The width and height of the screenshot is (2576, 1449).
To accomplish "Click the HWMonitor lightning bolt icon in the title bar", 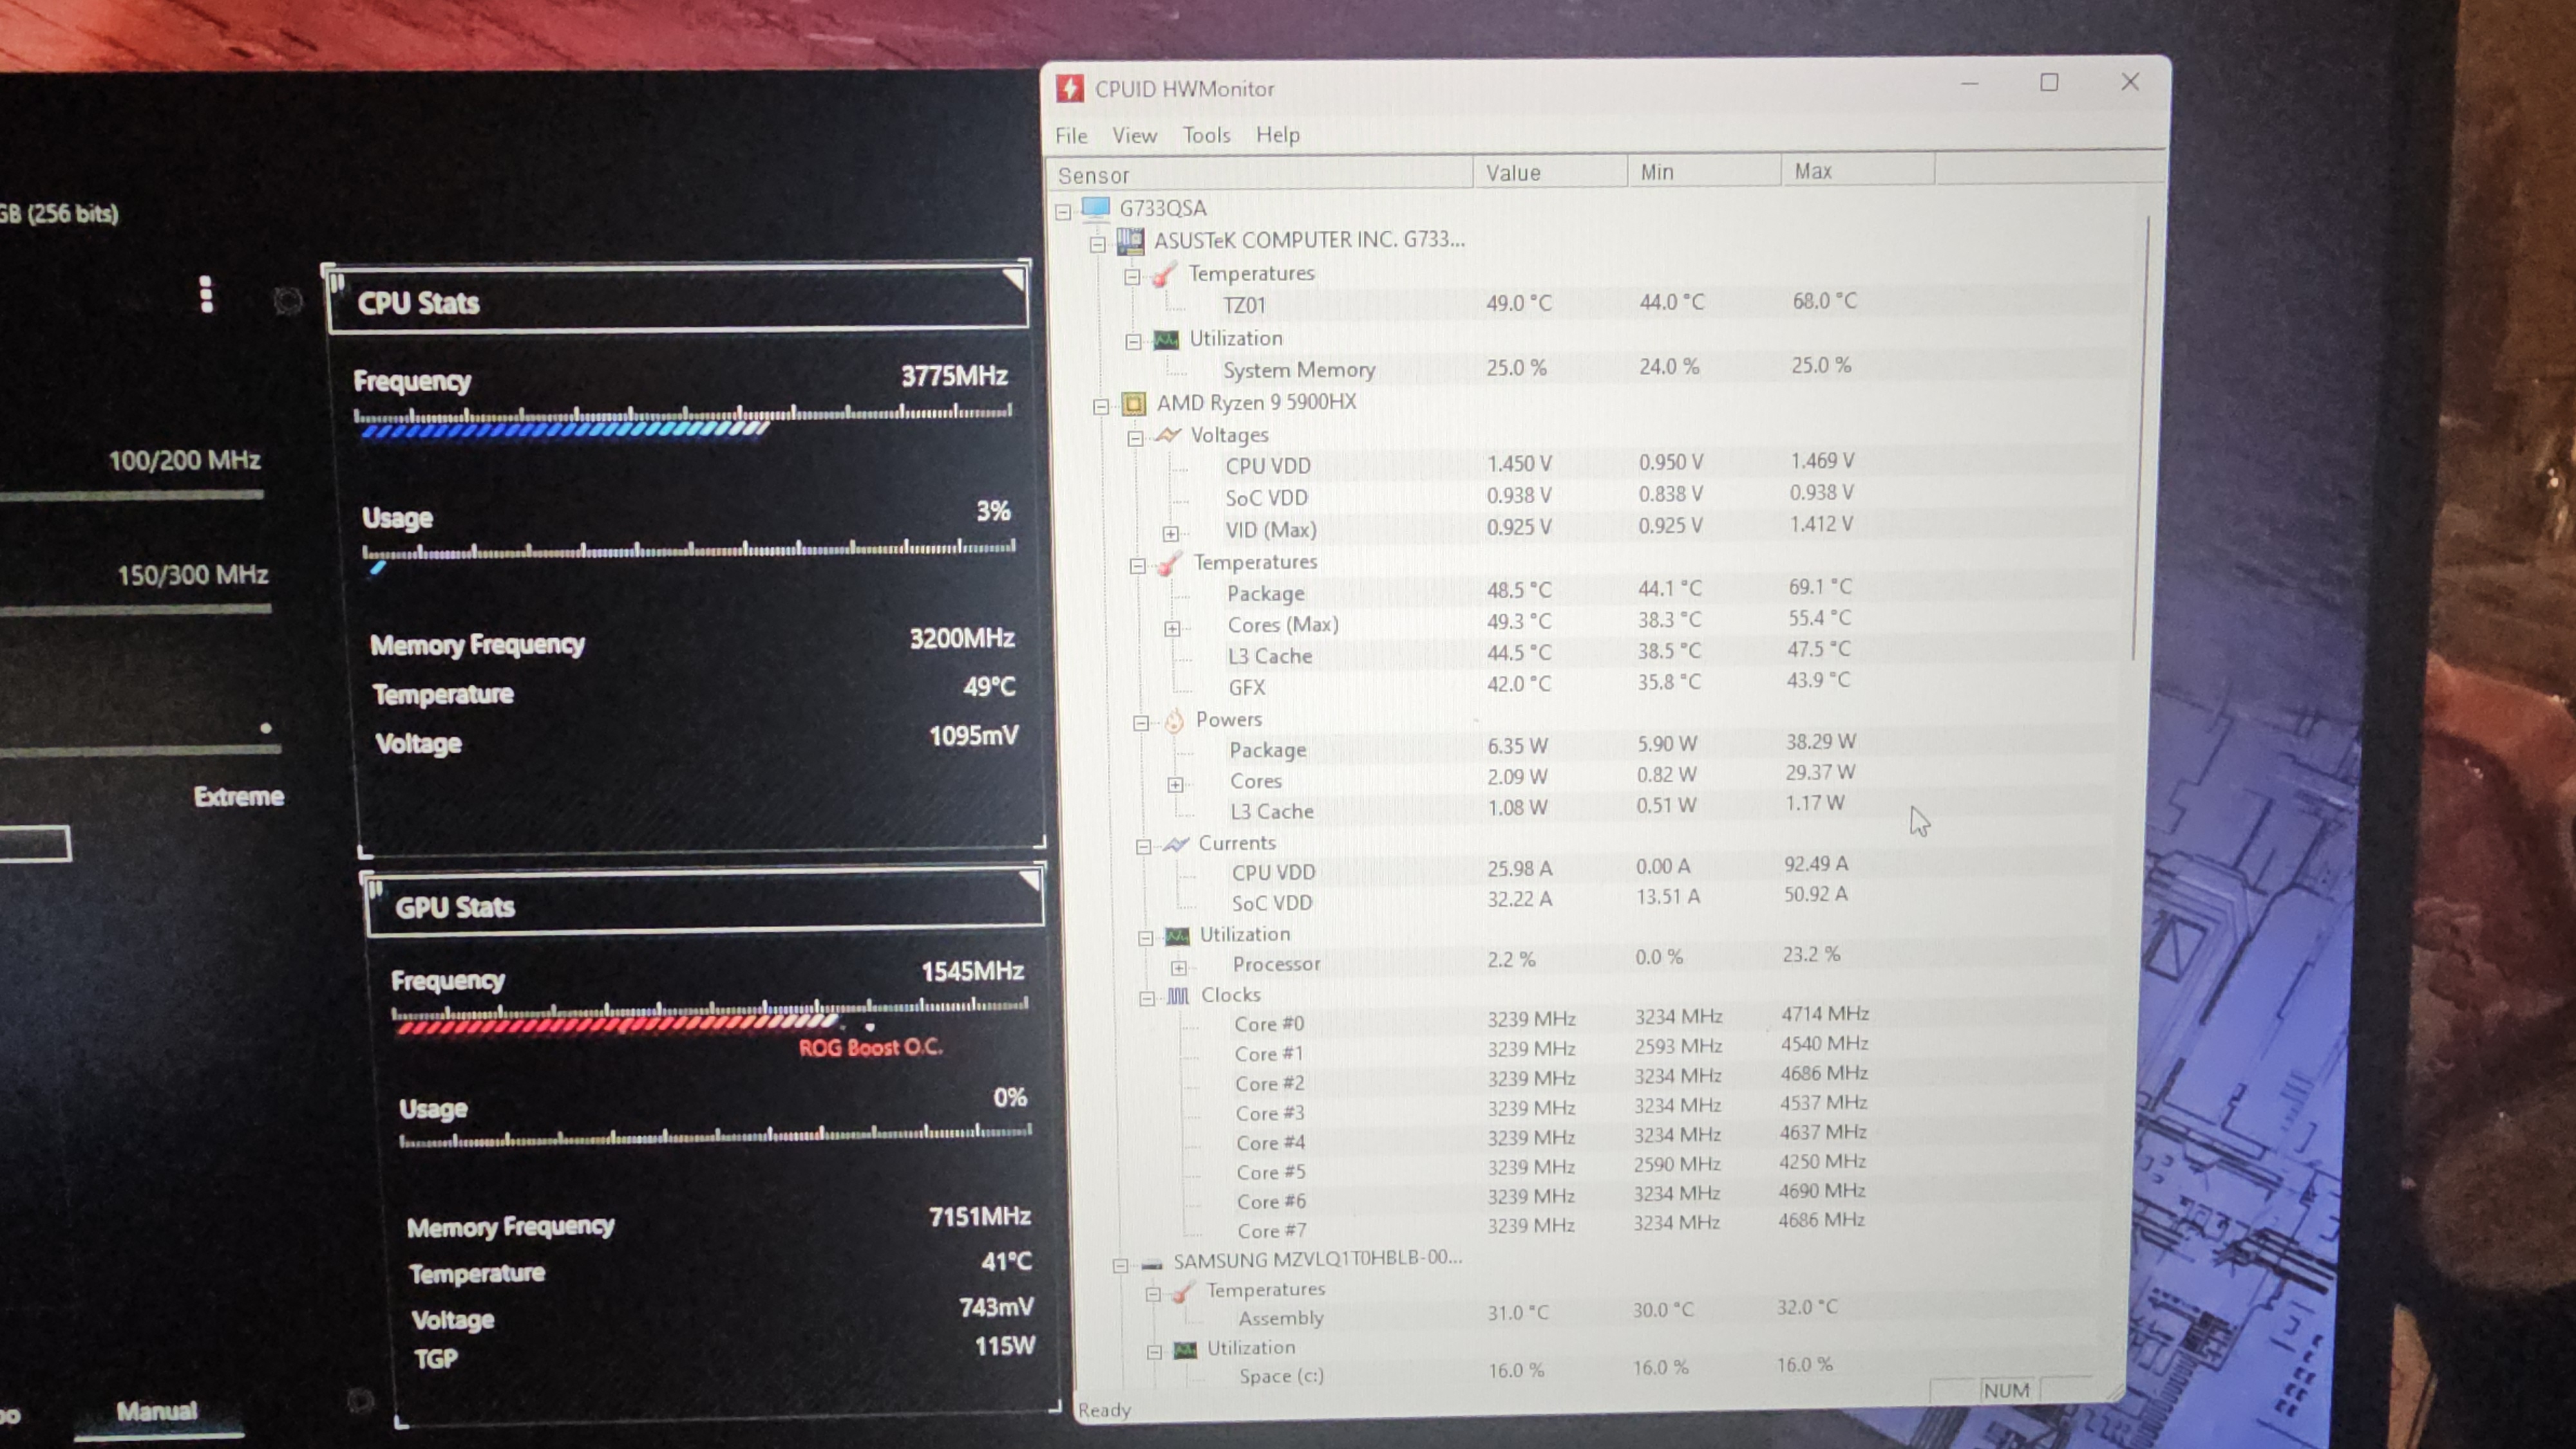I will [1069, 88].
